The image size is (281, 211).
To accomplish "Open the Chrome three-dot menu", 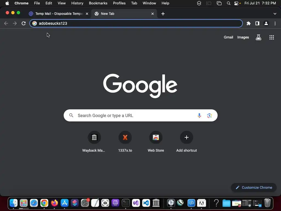I will pyautogui.click(x=275, y=23).
